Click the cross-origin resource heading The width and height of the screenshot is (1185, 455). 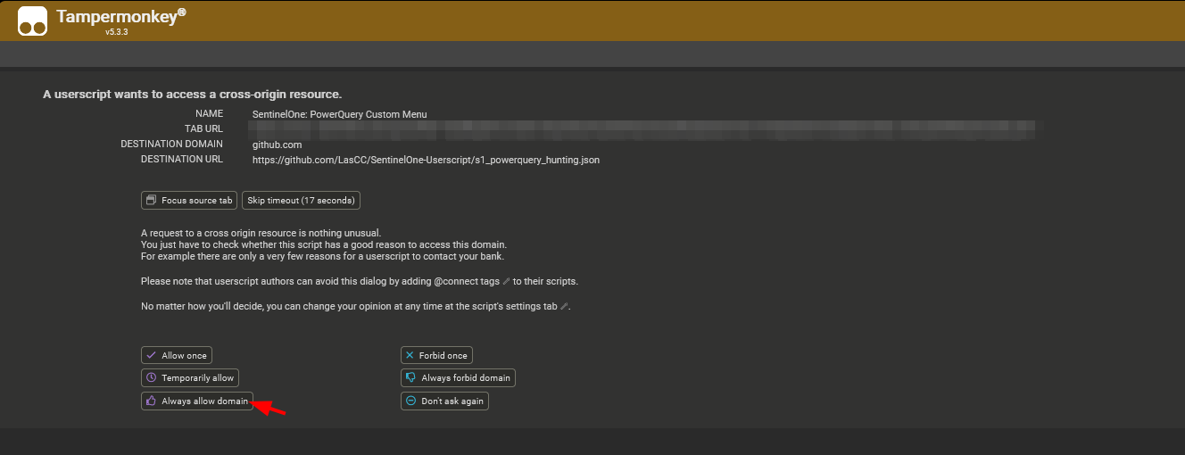click(193, 94)
